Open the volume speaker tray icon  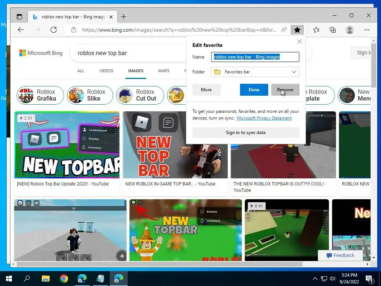333,279
